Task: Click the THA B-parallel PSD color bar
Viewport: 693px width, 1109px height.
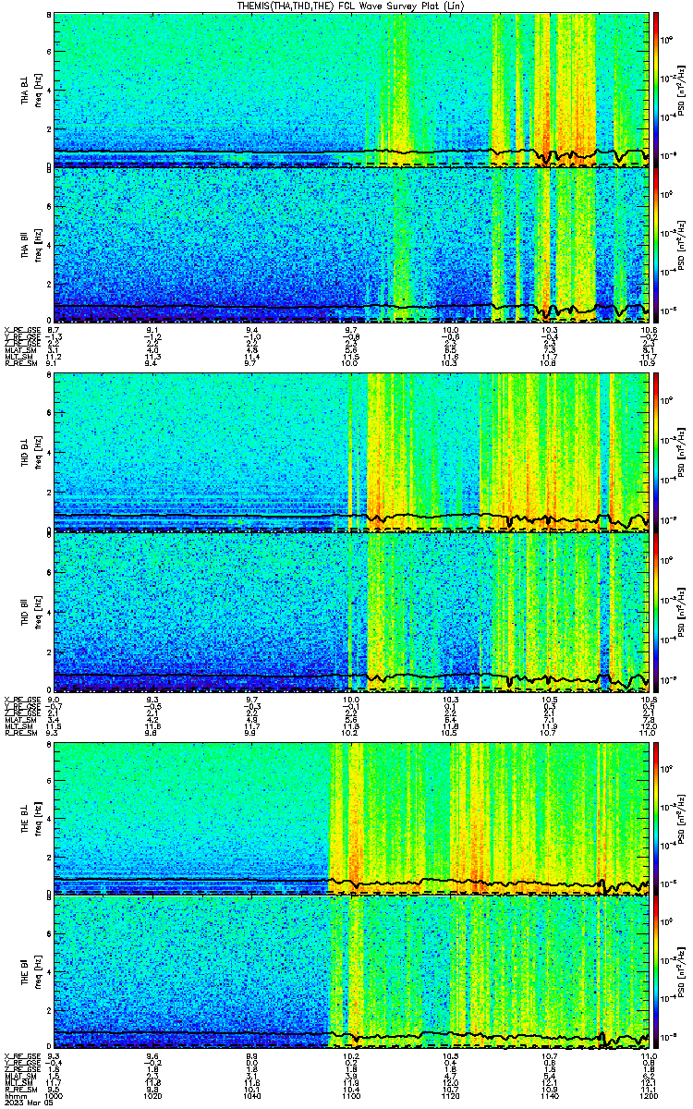Action: click(x=656, y=245)
